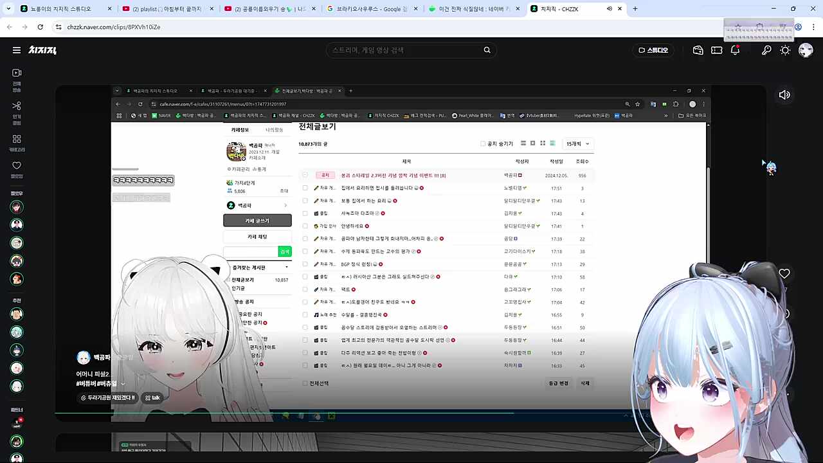Click the key icon in CHZZK header
Screen dimensions: 823x463
766,50
